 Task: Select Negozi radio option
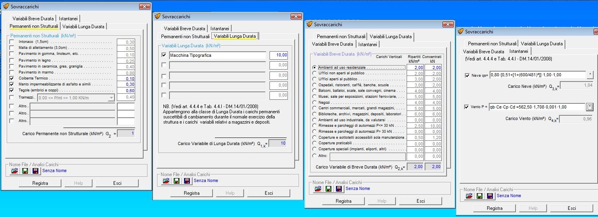pos(315,102)
